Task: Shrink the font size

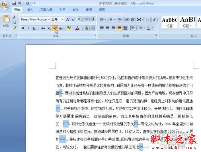Action: pyautogui.click(x=73, y=20)
